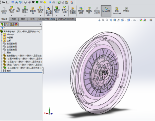Select 右视基准面 (Right Plane) in tree
Screen dimensions: 155x121
(12, 50)
